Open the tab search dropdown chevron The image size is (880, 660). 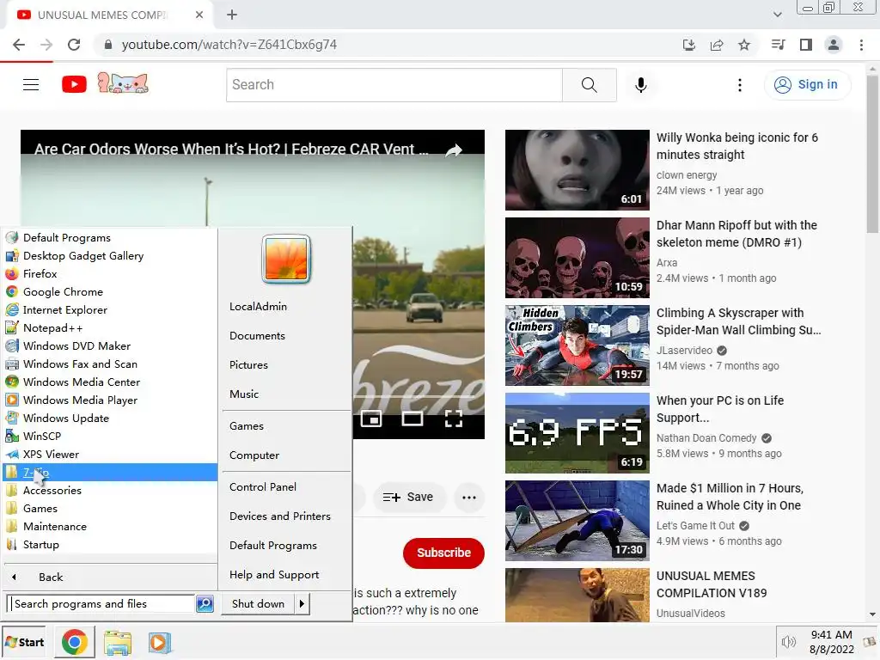(x=777, y=15)
